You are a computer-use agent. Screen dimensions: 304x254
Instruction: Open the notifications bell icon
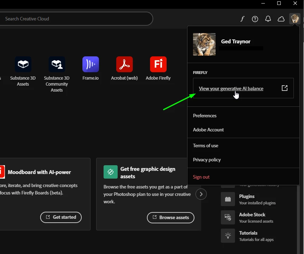tap(268, 19)
